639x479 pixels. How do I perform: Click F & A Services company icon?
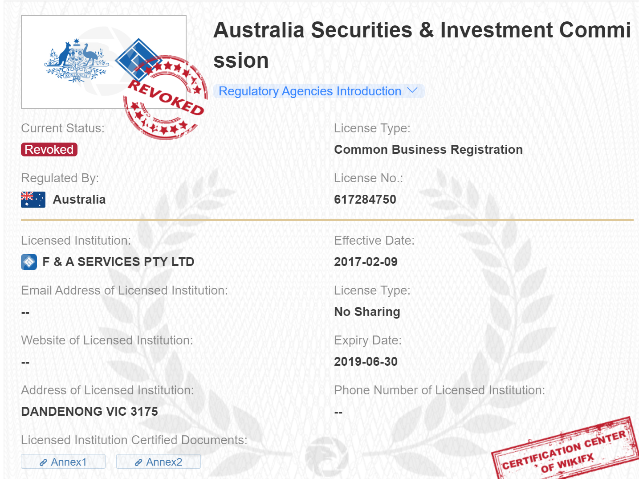coord(29,262)
